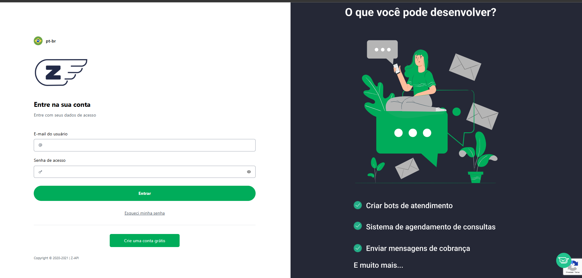
Task: Focus the Senha de acesso field
Action: (x=145, y=172)
